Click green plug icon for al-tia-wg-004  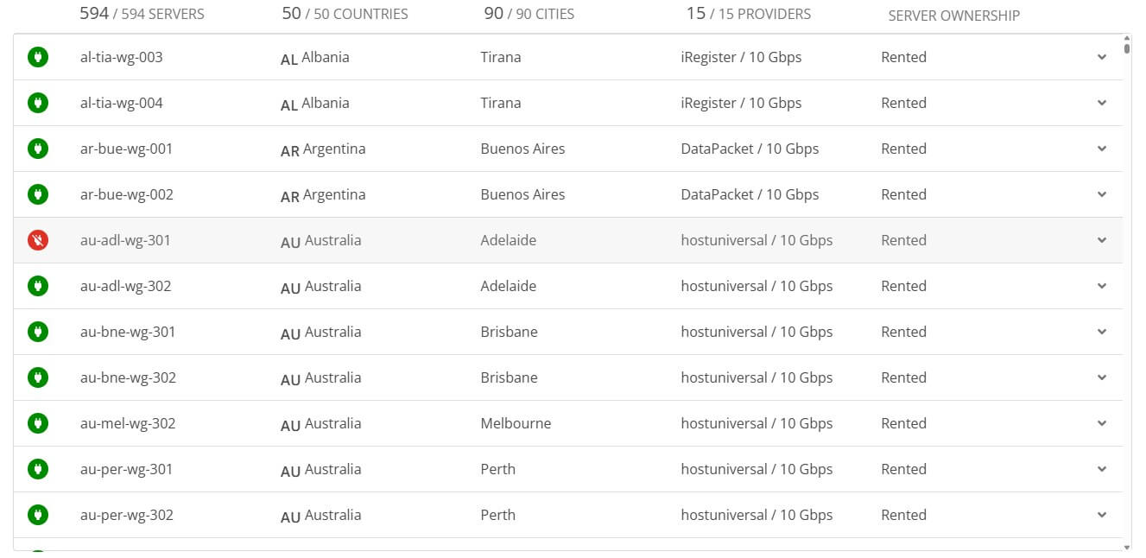[x=38, y=103]
